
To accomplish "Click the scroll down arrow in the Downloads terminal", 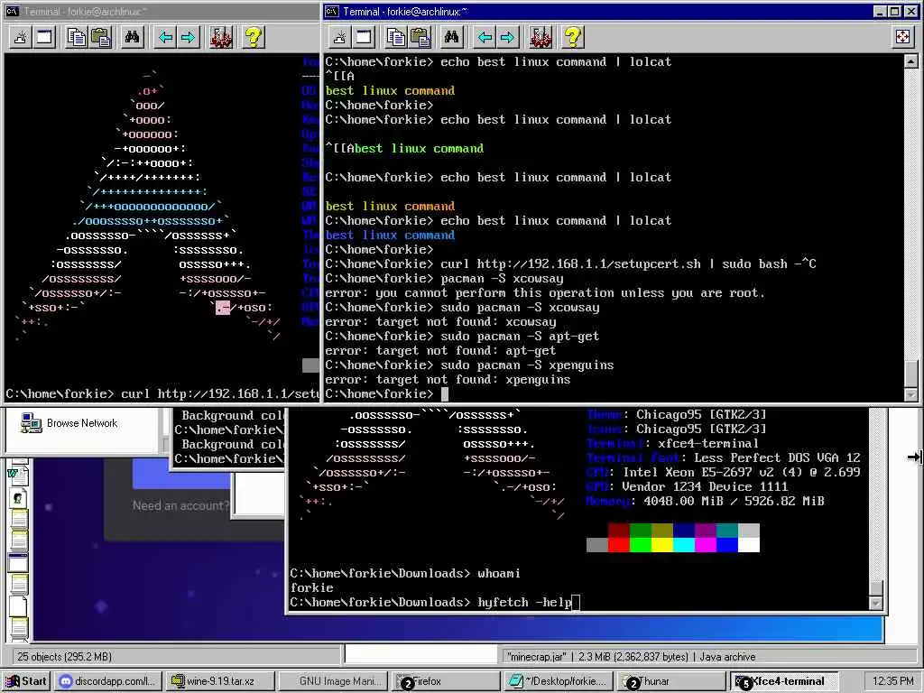I will coord(875,603).
